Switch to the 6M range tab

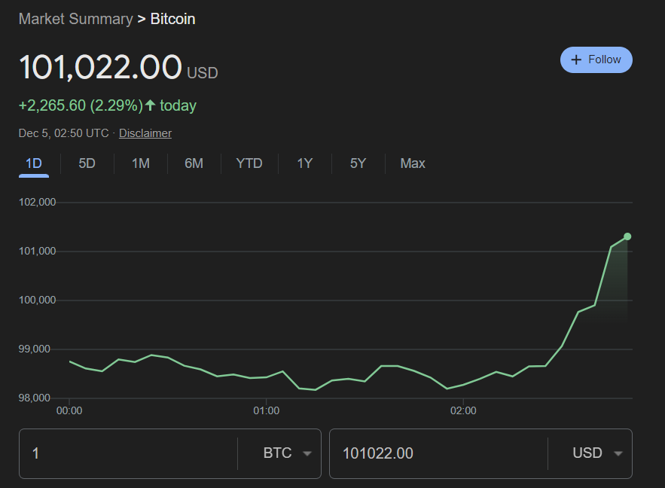194,163
